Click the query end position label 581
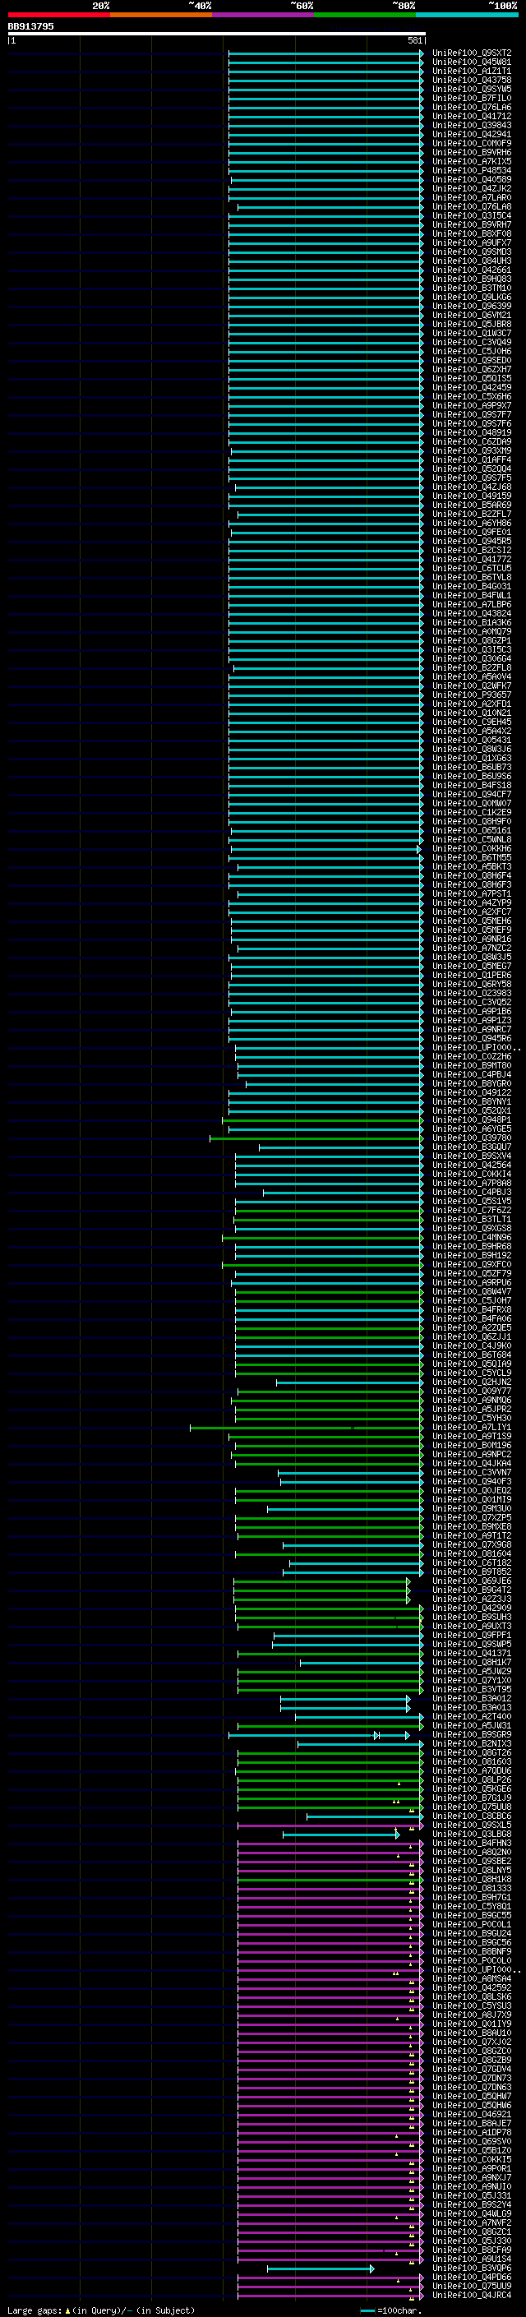The height and width of the screenshot is (2317, 526). click(x=415, y=40)
